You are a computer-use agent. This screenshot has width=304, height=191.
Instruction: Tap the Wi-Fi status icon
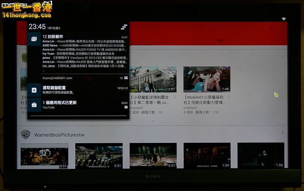click(284, 19)
